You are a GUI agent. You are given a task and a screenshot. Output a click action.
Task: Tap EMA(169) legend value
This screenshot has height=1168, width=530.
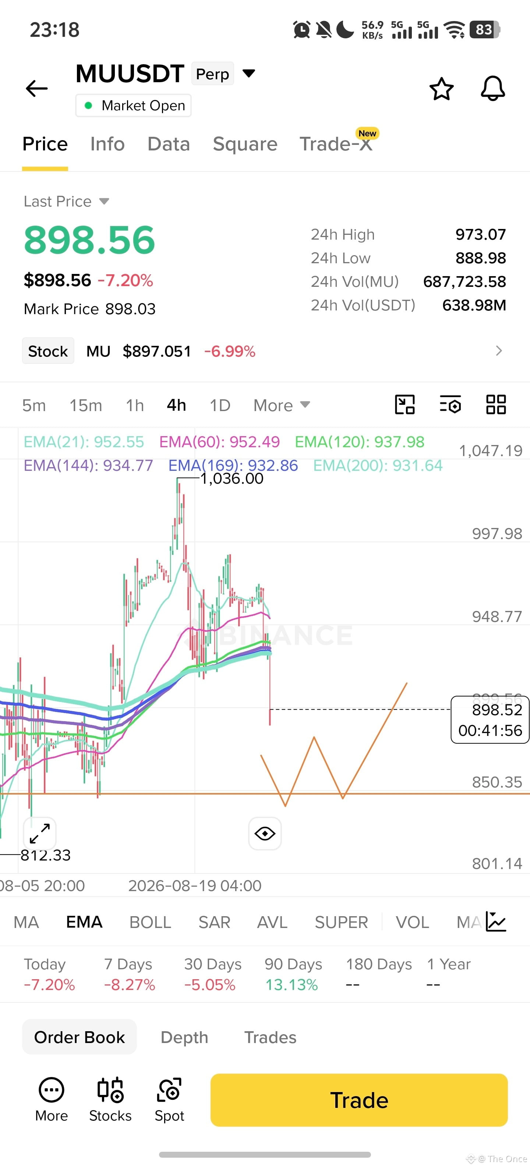click(233, 465)
